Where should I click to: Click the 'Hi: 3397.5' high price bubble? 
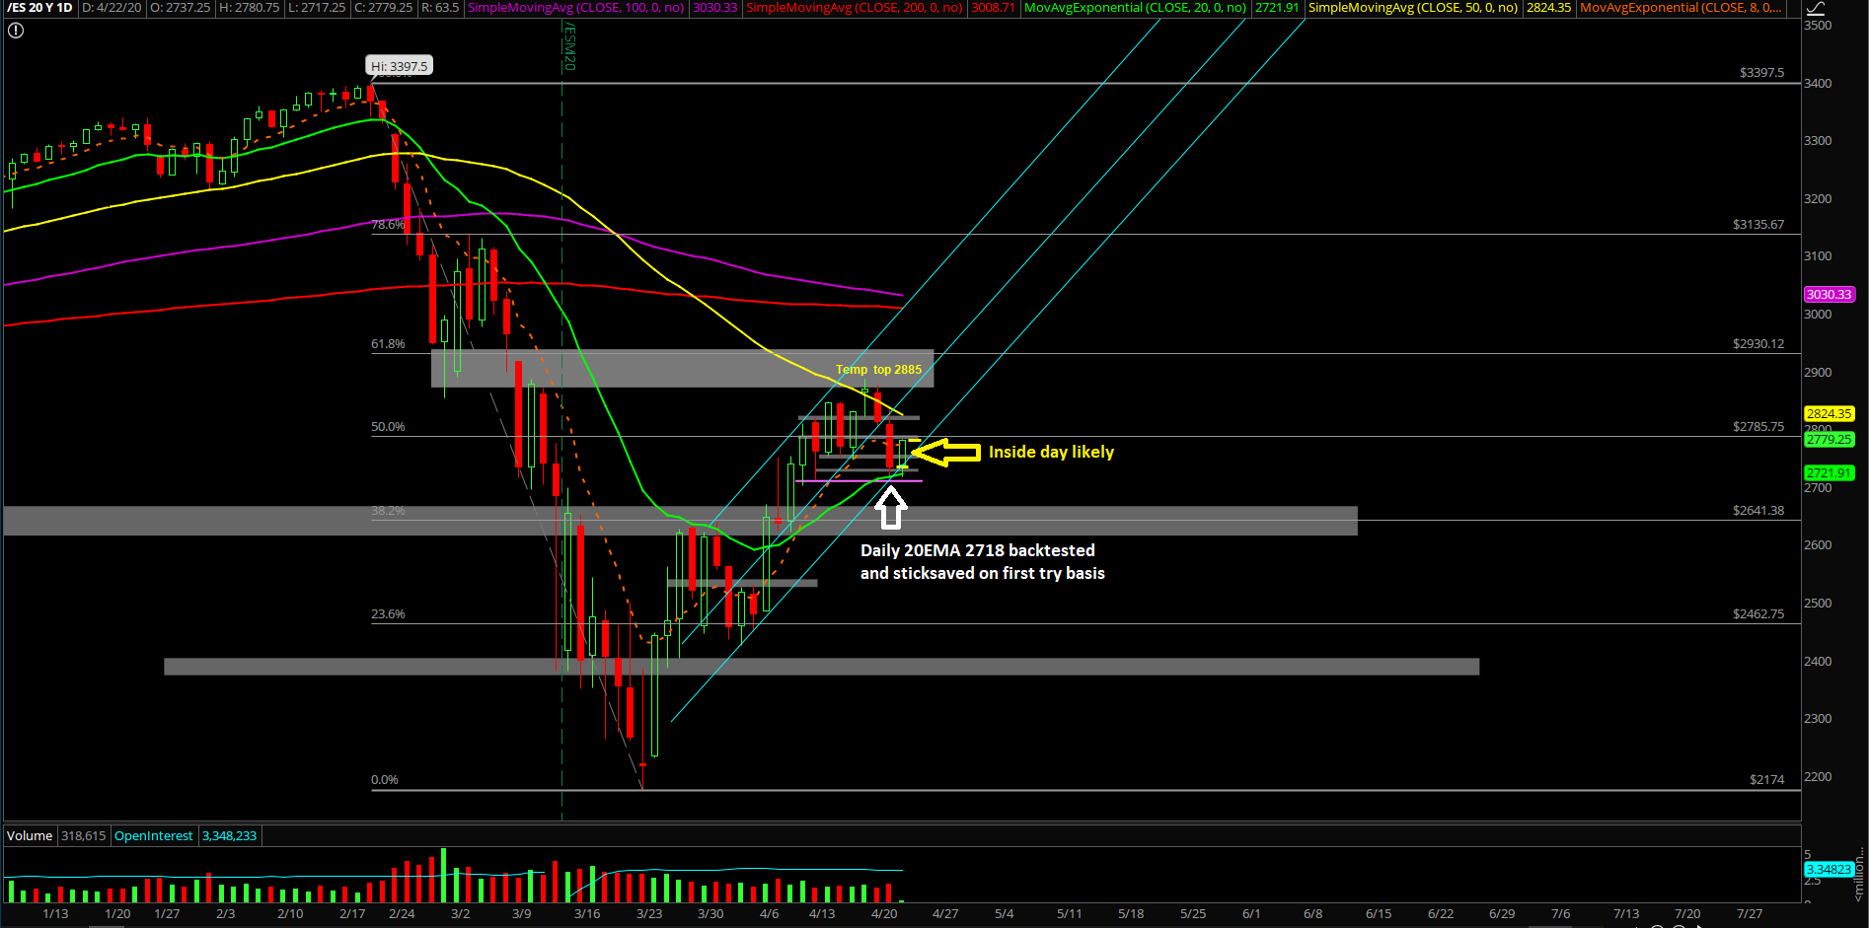399,66
